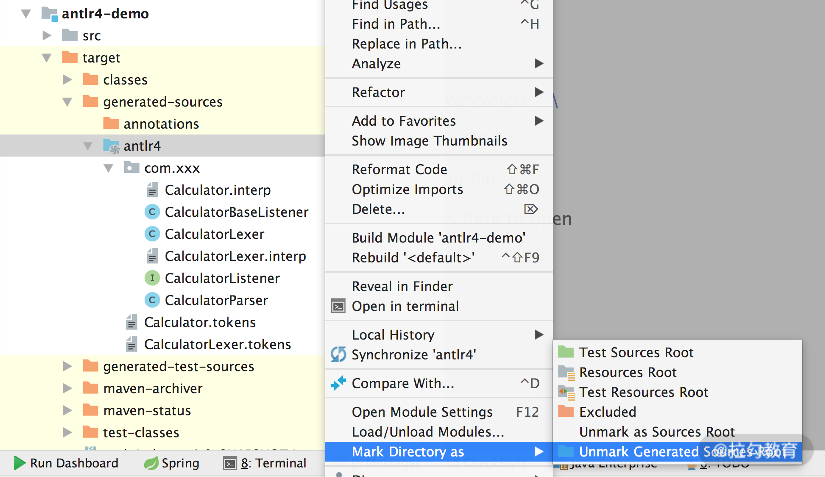The image size is (825, 477).
Task: Expand the generated-test-sources folder
Action: (67, 366)
